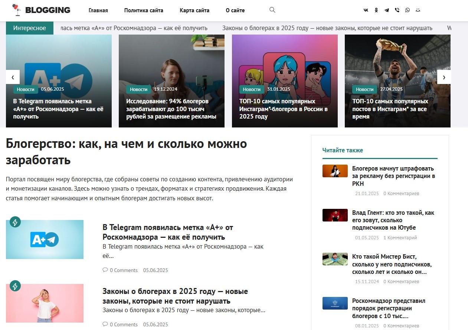The height and width of the screenshot is (330, 468).
Task: Click comment bubble icon beside laws article's 0 Comments
Action: click(x=105, y=324)
